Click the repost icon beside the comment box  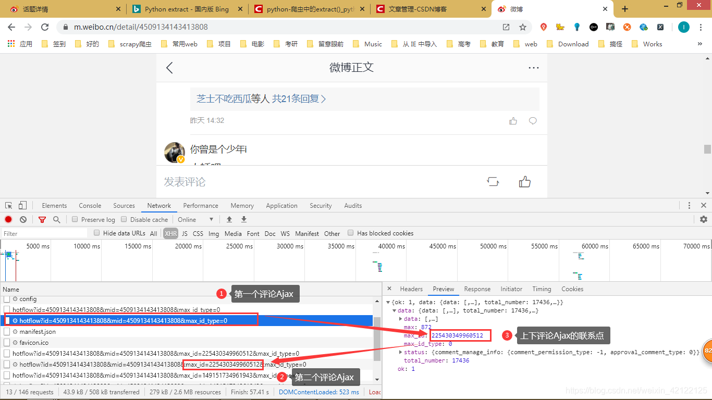[x=493, y=181]
